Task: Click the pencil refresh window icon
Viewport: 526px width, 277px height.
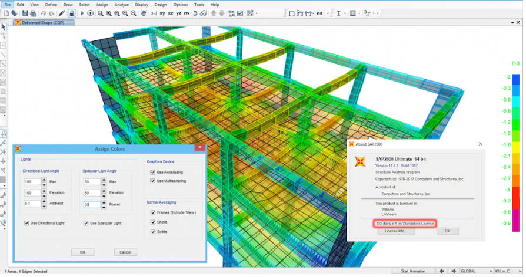Action: coord(61,13)
